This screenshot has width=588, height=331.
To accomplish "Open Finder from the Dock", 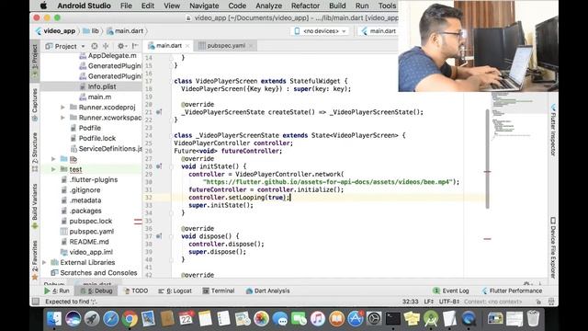I will click(54, 319).
